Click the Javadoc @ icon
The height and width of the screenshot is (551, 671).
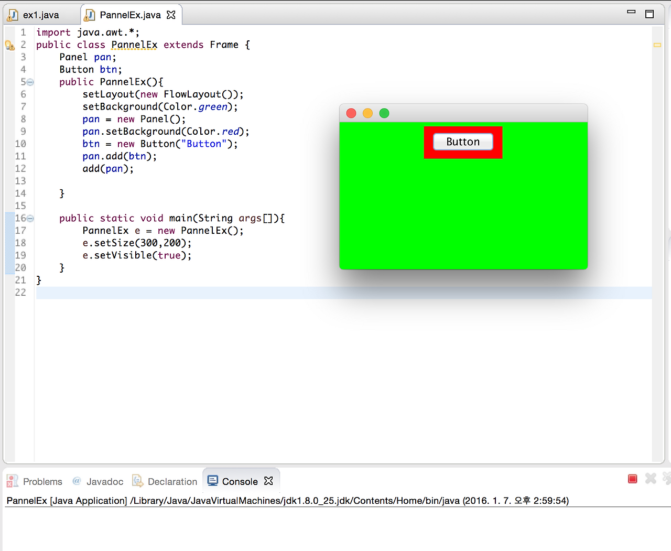[77, 481]
